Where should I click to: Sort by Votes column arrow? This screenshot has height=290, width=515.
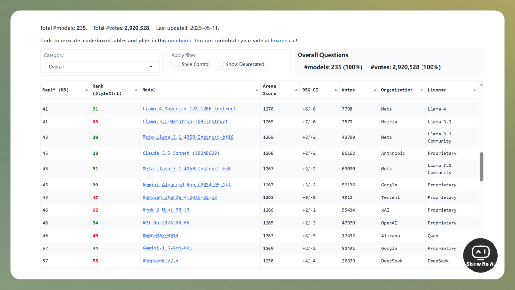pos(375,90)
